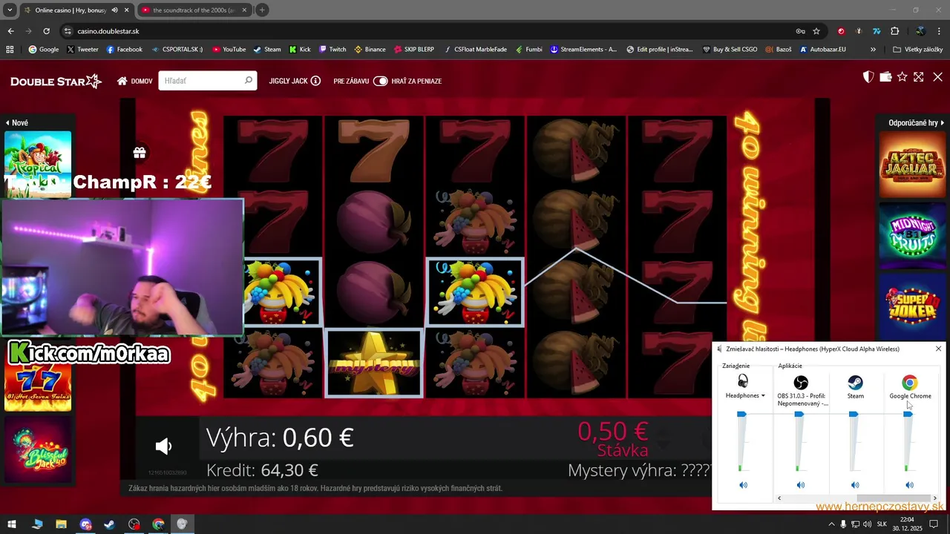
Task: Collapse the Nové games sidebar
Action: [x=17, y=122]
